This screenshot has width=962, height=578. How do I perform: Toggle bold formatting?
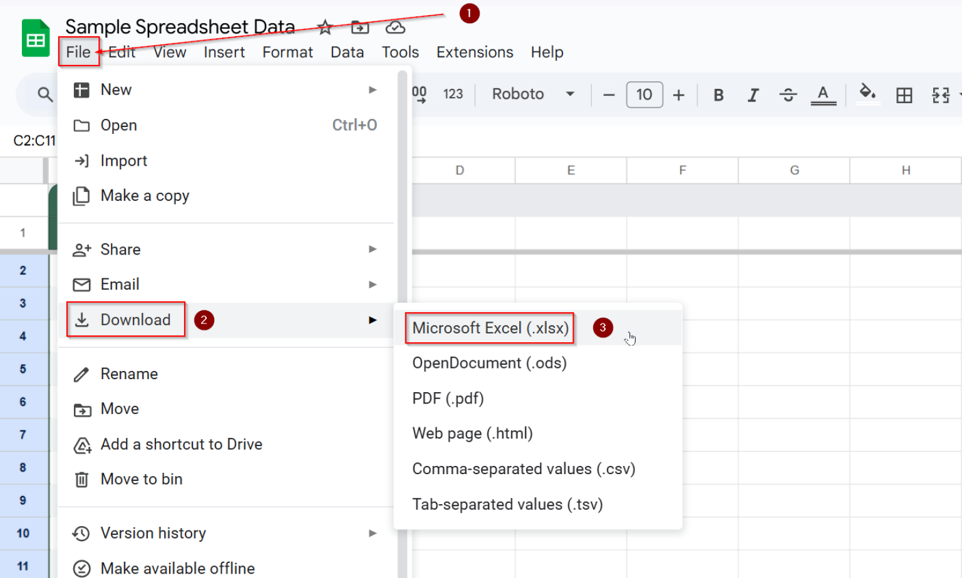pyautogui.click(x=718, y=94)
